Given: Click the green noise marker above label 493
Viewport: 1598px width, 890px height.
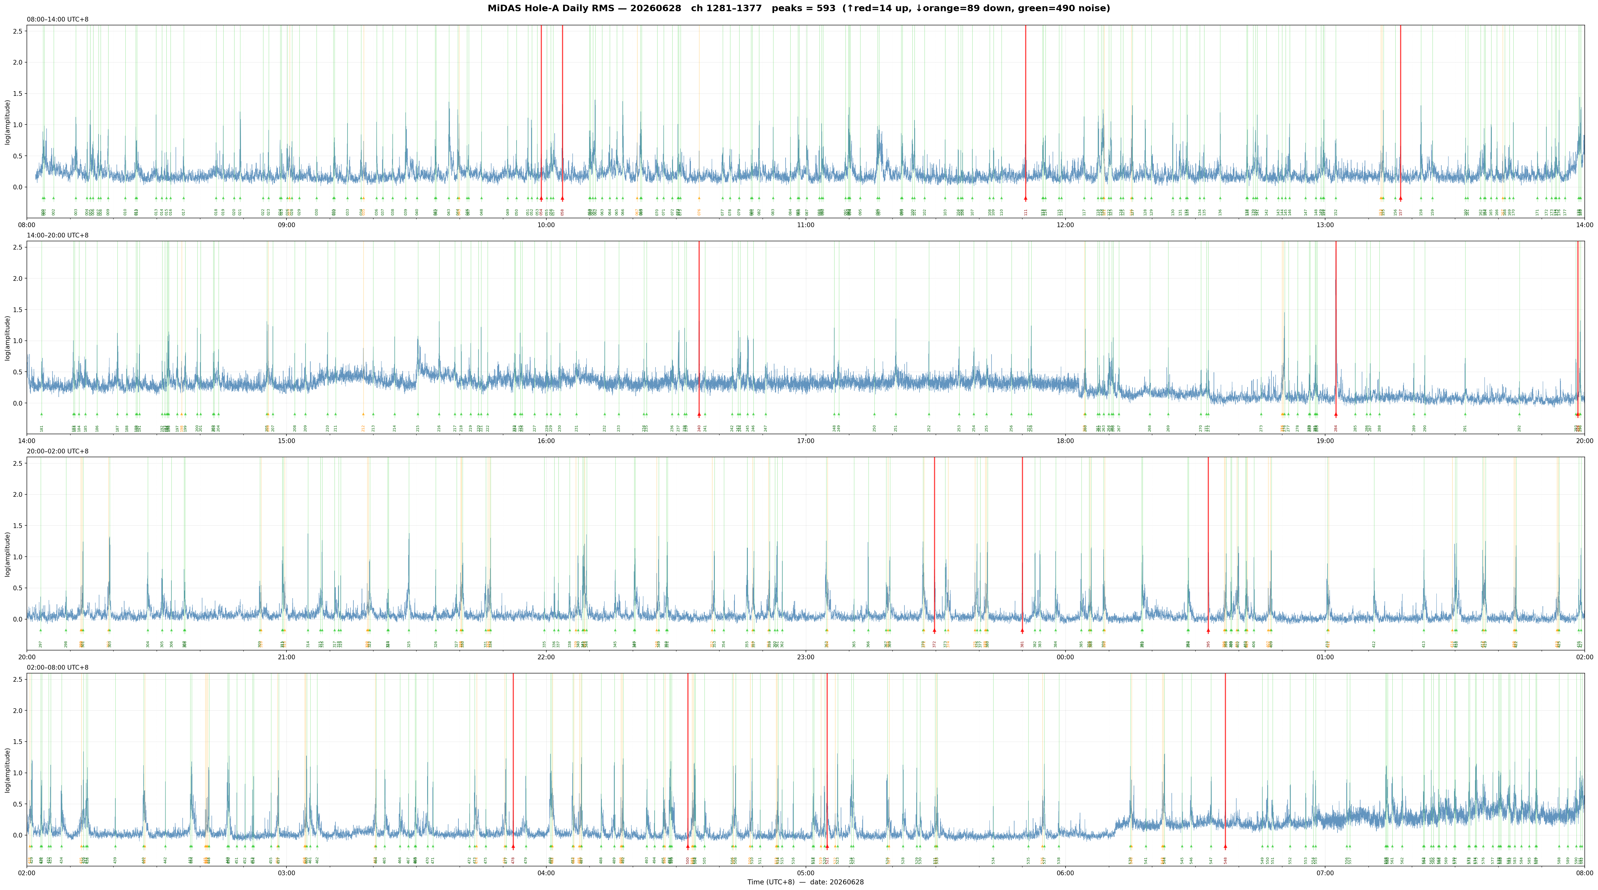Looking at the screenshot, I should 646,847.
